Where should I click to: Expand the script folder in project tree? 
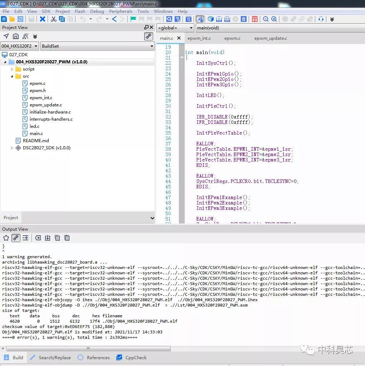point(12,69)
